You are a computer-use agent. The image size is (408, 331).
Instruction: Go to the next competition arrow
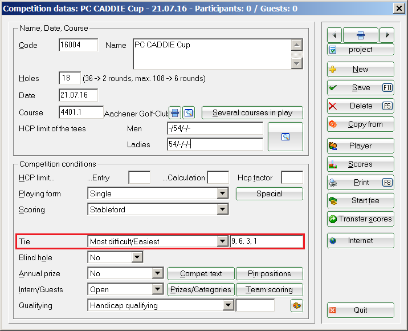point(387,35)
